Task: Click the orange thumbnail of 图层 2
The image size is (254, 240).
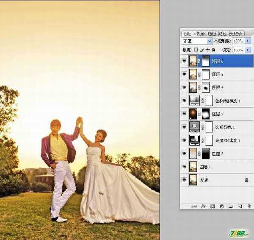Action: [x=193, y=114]
